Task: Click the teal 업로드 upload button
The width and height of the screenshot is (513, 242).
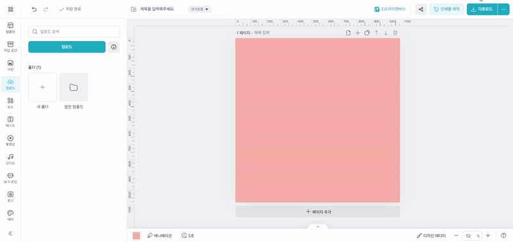Action: (x=67, y=47)
